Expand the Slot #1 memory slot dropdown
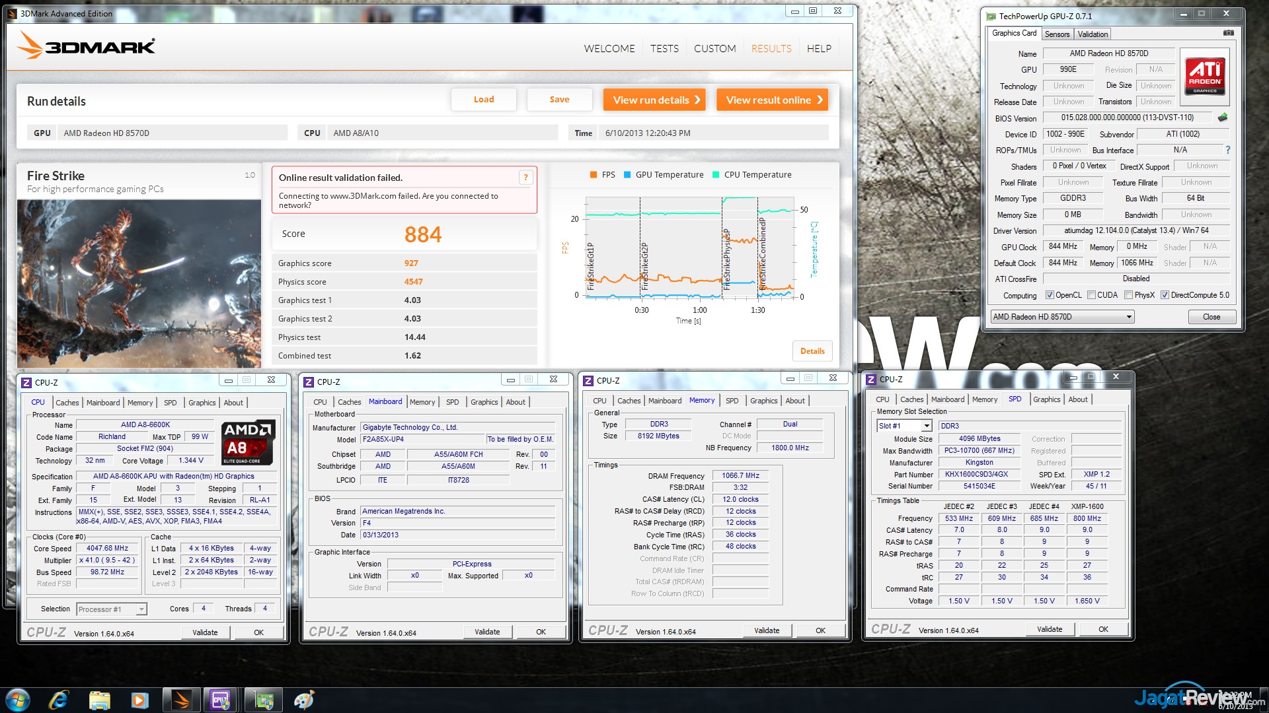1269x713 pixels. tap(927, 426)
